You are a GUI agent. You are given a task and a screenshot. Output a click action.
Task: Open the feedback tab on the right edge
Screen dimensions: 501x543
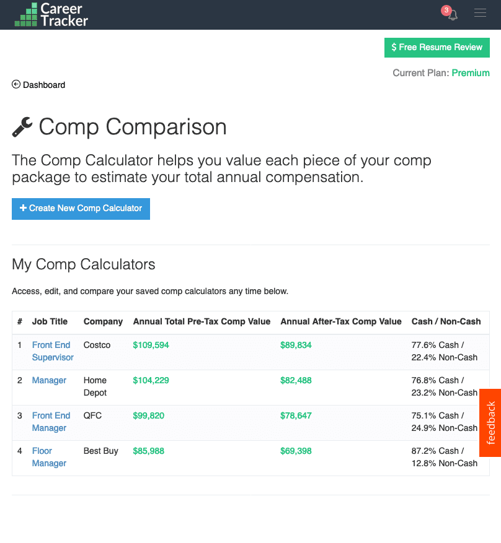pos(491,423)
